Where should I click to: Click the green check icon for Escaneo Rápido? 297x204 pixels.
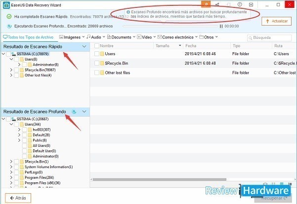pos(9,16)
